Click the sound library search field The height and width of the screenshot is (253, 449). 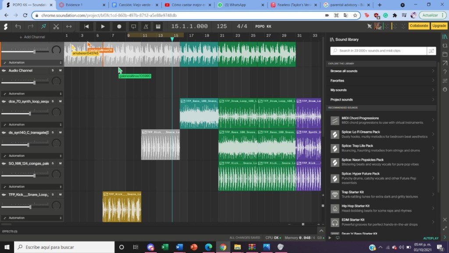tap(377, 51)
